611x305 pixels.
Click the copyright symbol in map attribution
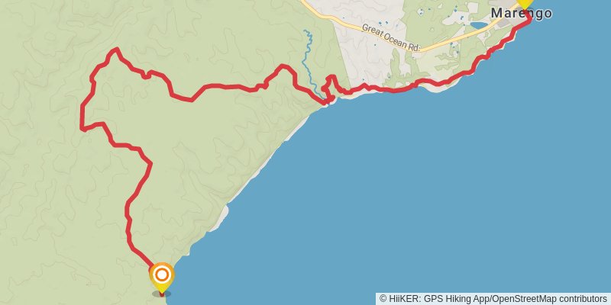click(383, 299)
